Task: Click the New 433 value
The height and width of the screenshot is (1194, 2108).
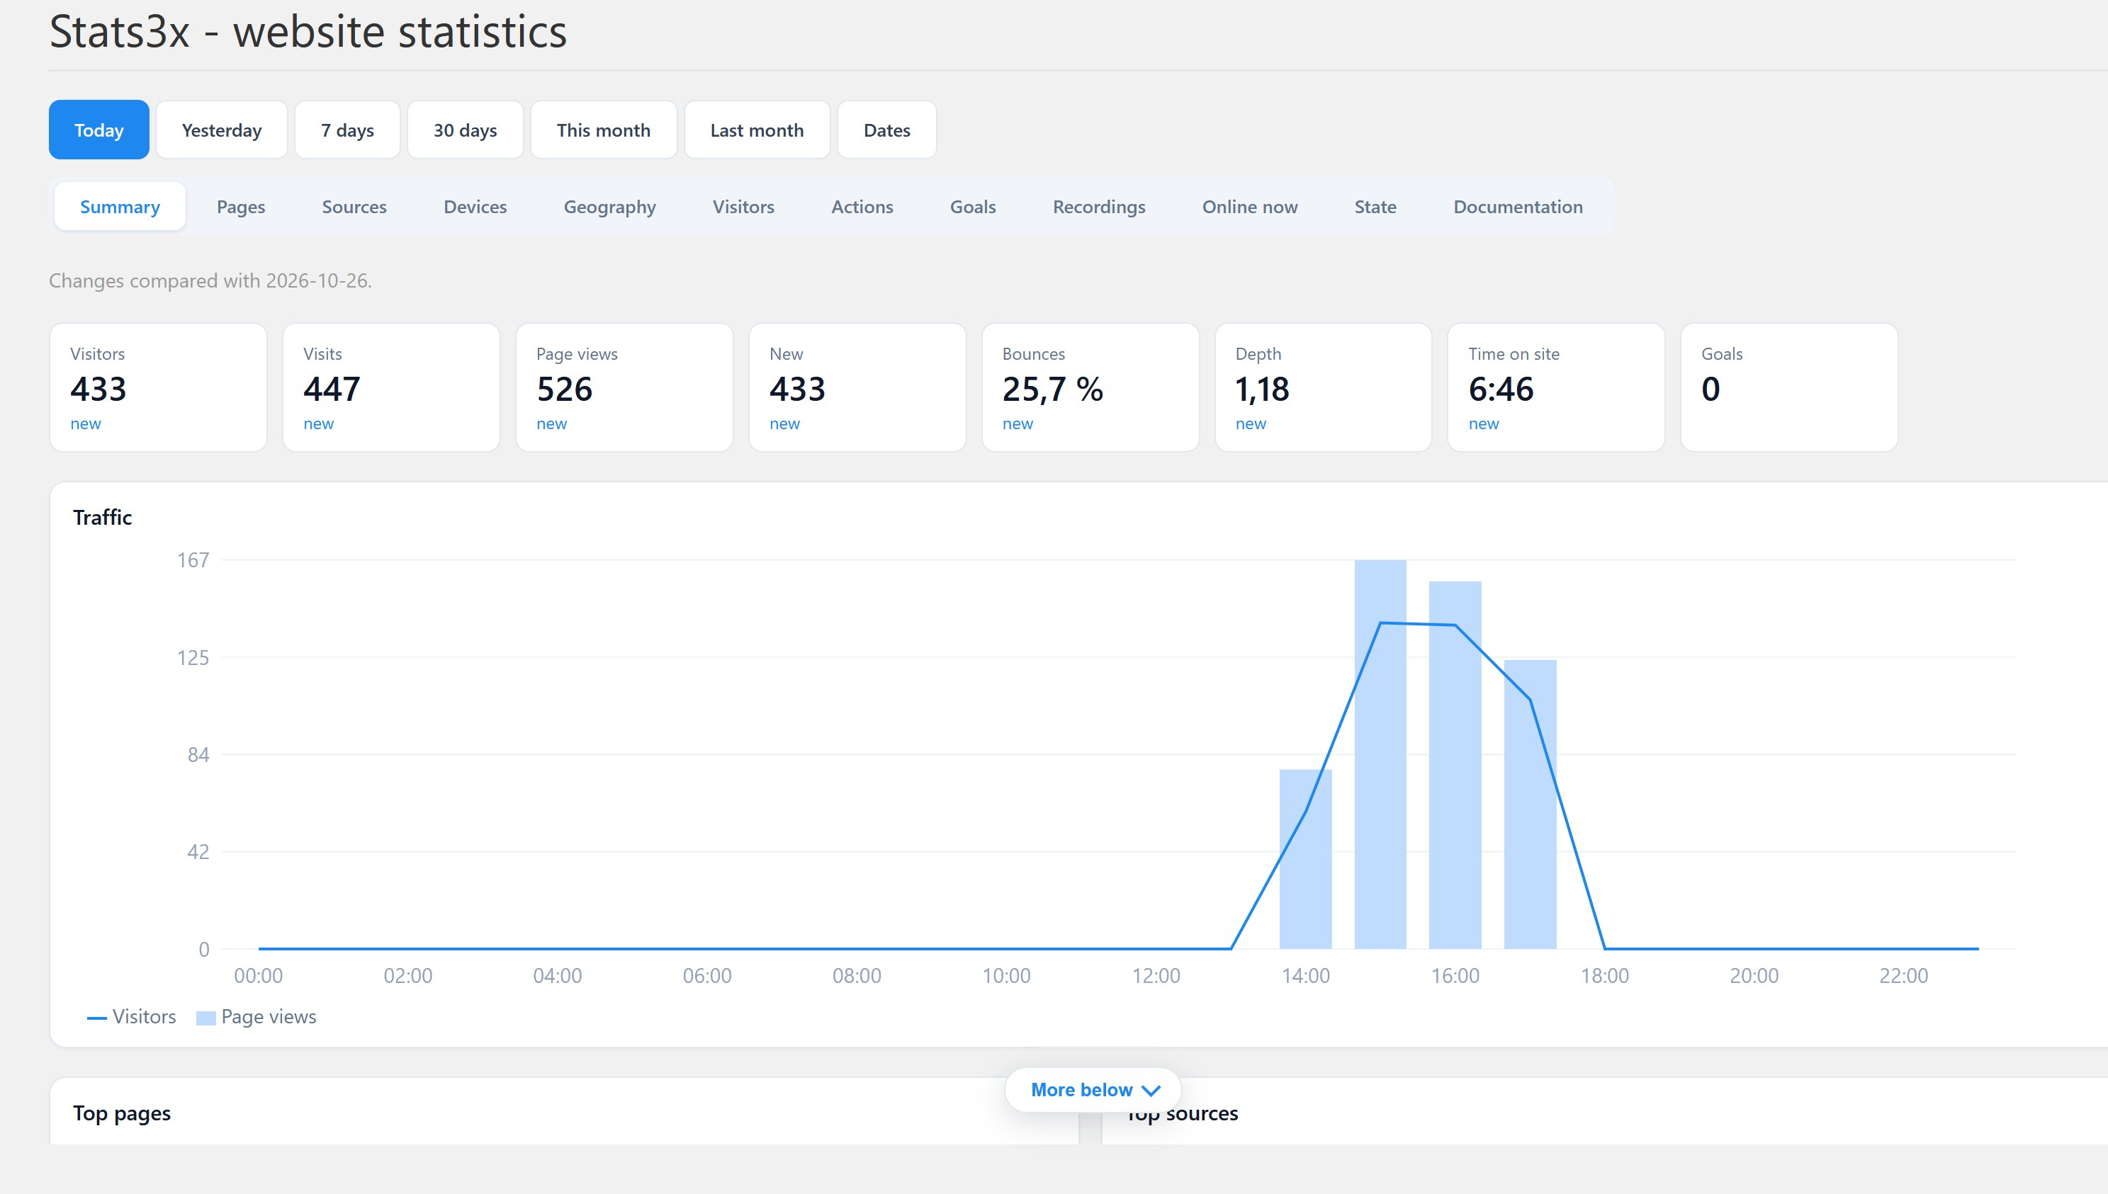Action: coord(797,389)
